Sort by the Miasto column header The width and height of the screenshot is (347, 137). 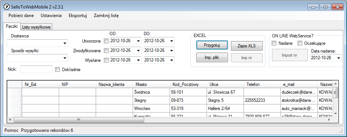[151, 84]
